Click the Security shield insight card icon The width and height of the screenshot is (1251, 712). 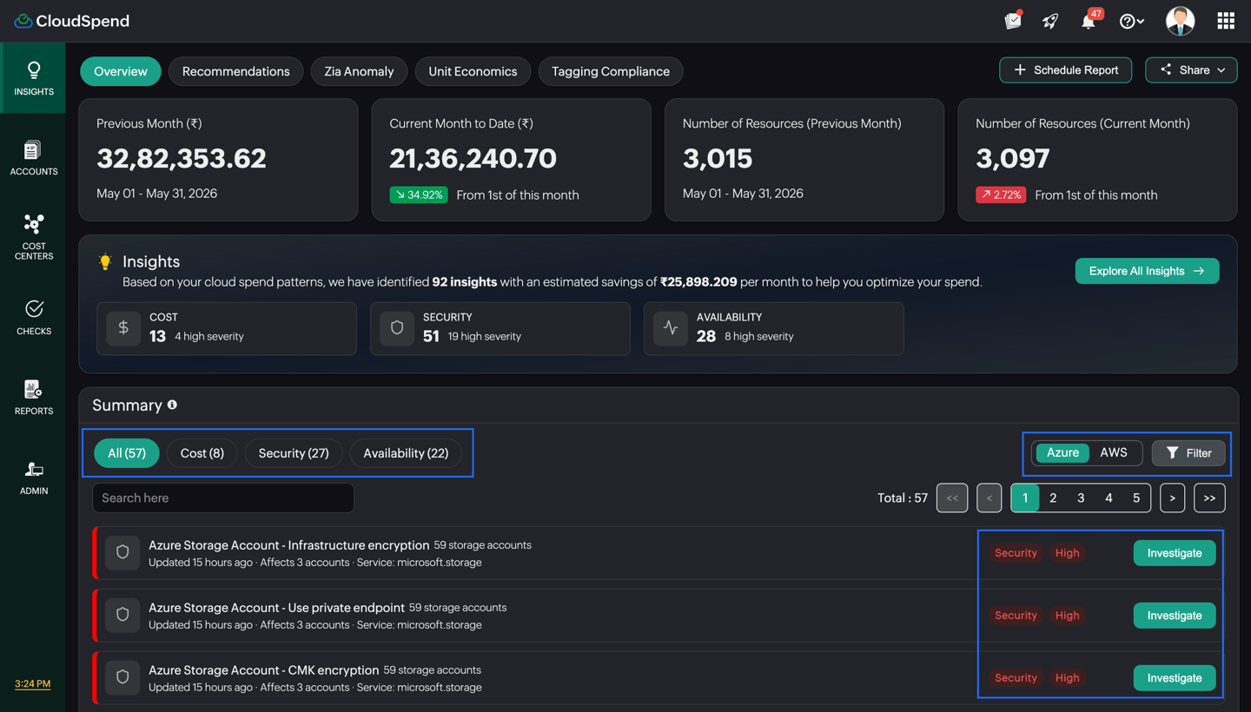tap(397, 327)
